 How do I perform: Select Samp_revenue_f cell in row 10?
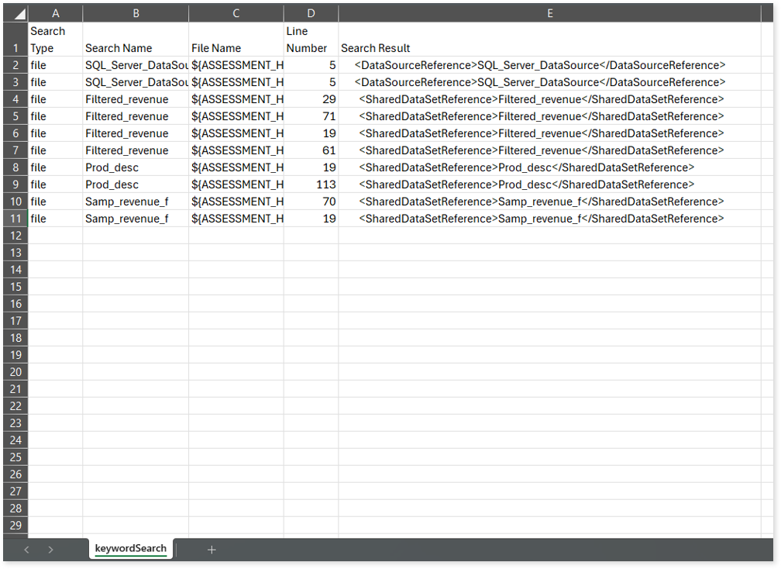click(136, 202)
